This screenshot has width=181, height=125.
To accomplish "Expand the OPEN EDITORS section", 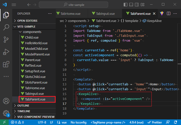I will pos(34,21).
